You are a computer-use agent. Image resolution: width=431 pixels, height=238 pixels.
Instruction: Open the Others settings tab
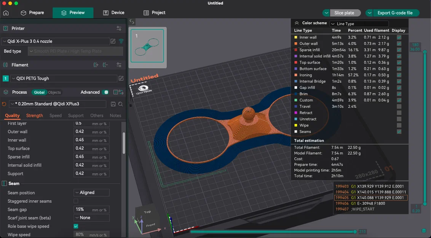97,115
